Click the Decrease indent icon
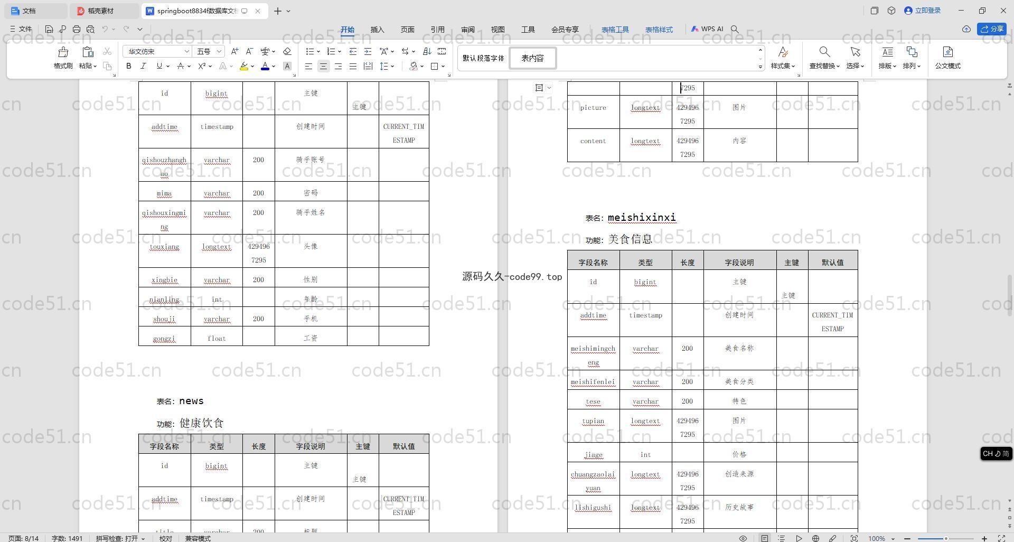The height and width of the screenshot is (542, 1014). (x=353, y=51)
